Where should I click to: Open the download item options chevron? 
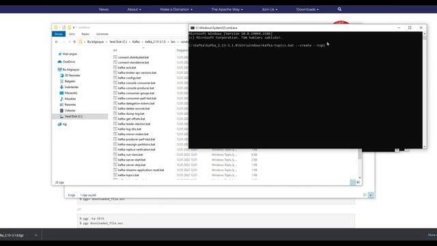click(36, 235)
